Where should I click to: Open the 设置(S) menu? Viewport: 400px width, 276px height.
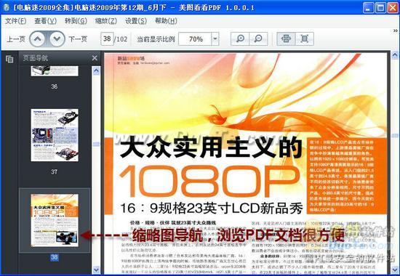(136, 21)
